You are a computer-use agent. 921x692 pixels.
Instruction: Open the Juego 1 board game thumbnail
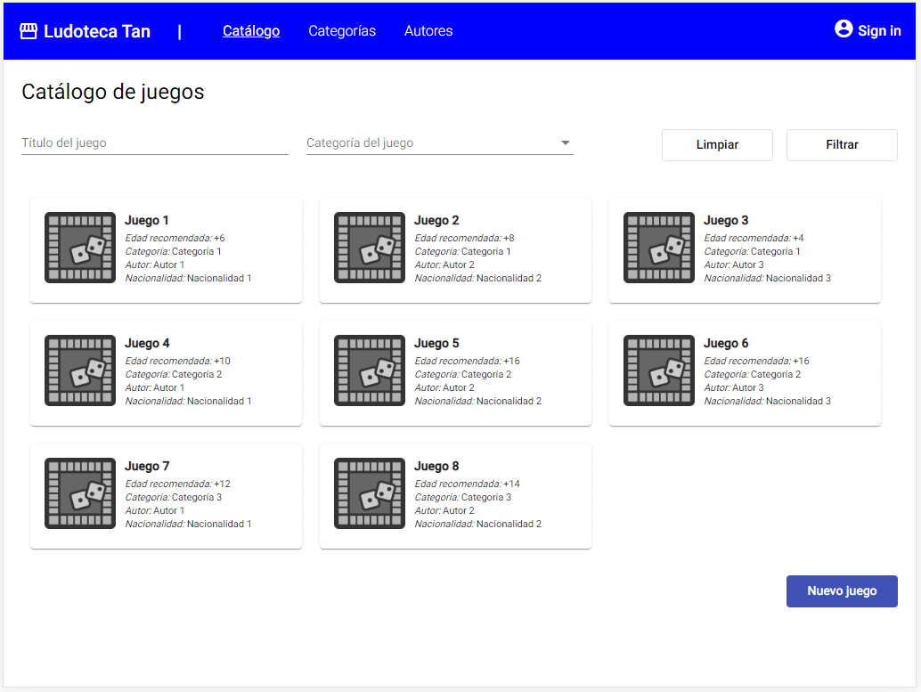tap(80, 248)
